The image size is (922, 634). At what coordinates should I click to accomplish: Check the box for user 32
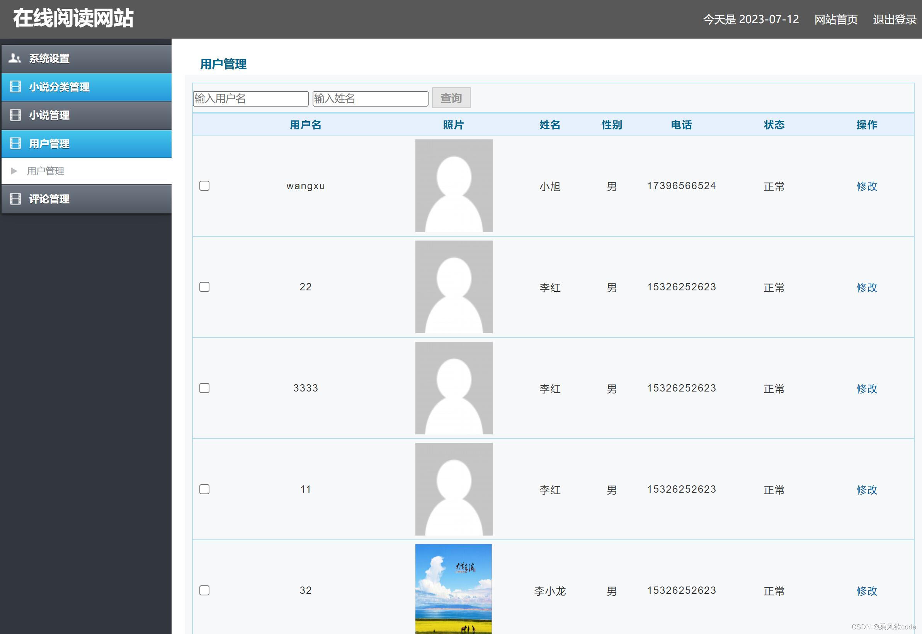(204, 590)
